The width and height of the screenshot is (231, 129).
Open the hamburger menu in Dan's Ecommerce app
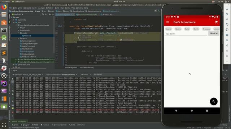167,22
